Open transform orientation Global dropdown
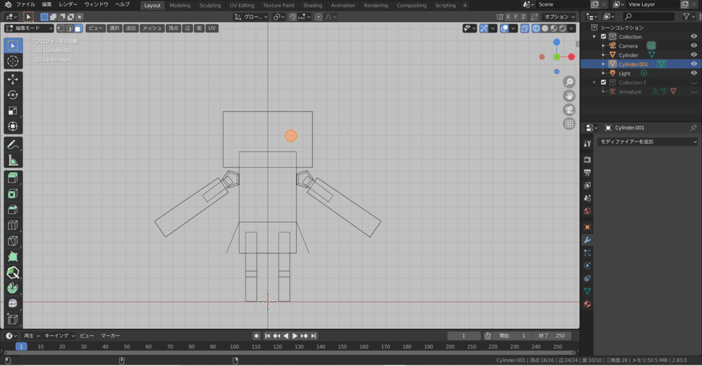This screenshot has height=366, width=702. pos(251,17)
